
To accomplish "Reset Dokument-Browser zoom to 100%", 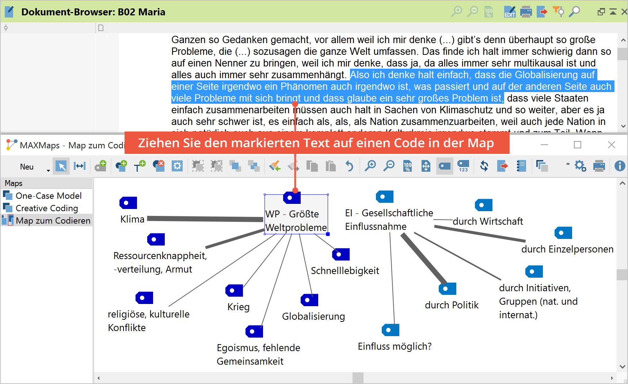I will click(x=488, y=12).
